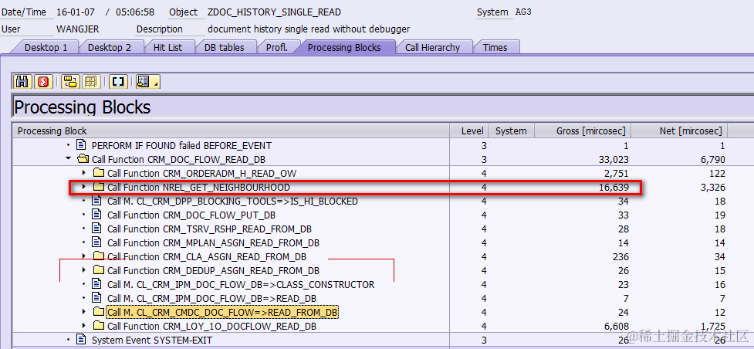Click folder icon of NREL_GET_NEIGHBOURHOOD
754x349 pixels.
[x=99, y=187]
